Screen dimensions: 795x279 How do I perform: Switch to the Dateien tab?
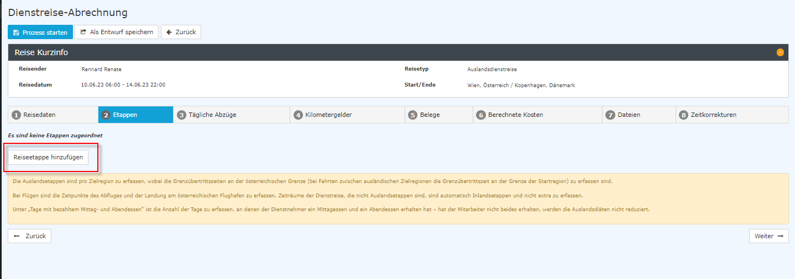[x=639, y=115]
